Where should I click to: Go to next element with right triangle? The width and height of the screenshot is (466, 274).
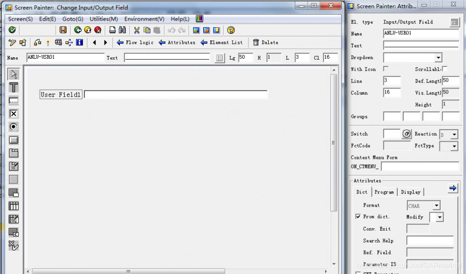[105, 43]
